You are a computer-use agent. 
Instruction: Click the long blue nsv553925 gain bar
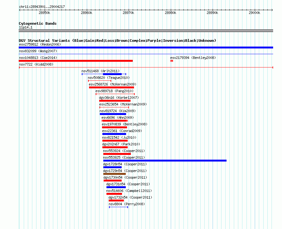click(165, 161)
